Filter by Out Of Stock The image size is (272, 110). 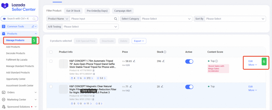tap(73, 11)
